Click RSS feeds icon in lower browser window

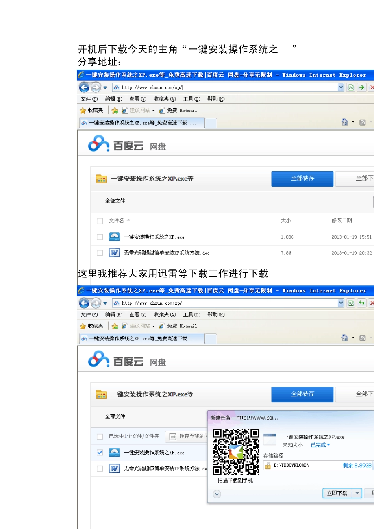pos(363,338)
